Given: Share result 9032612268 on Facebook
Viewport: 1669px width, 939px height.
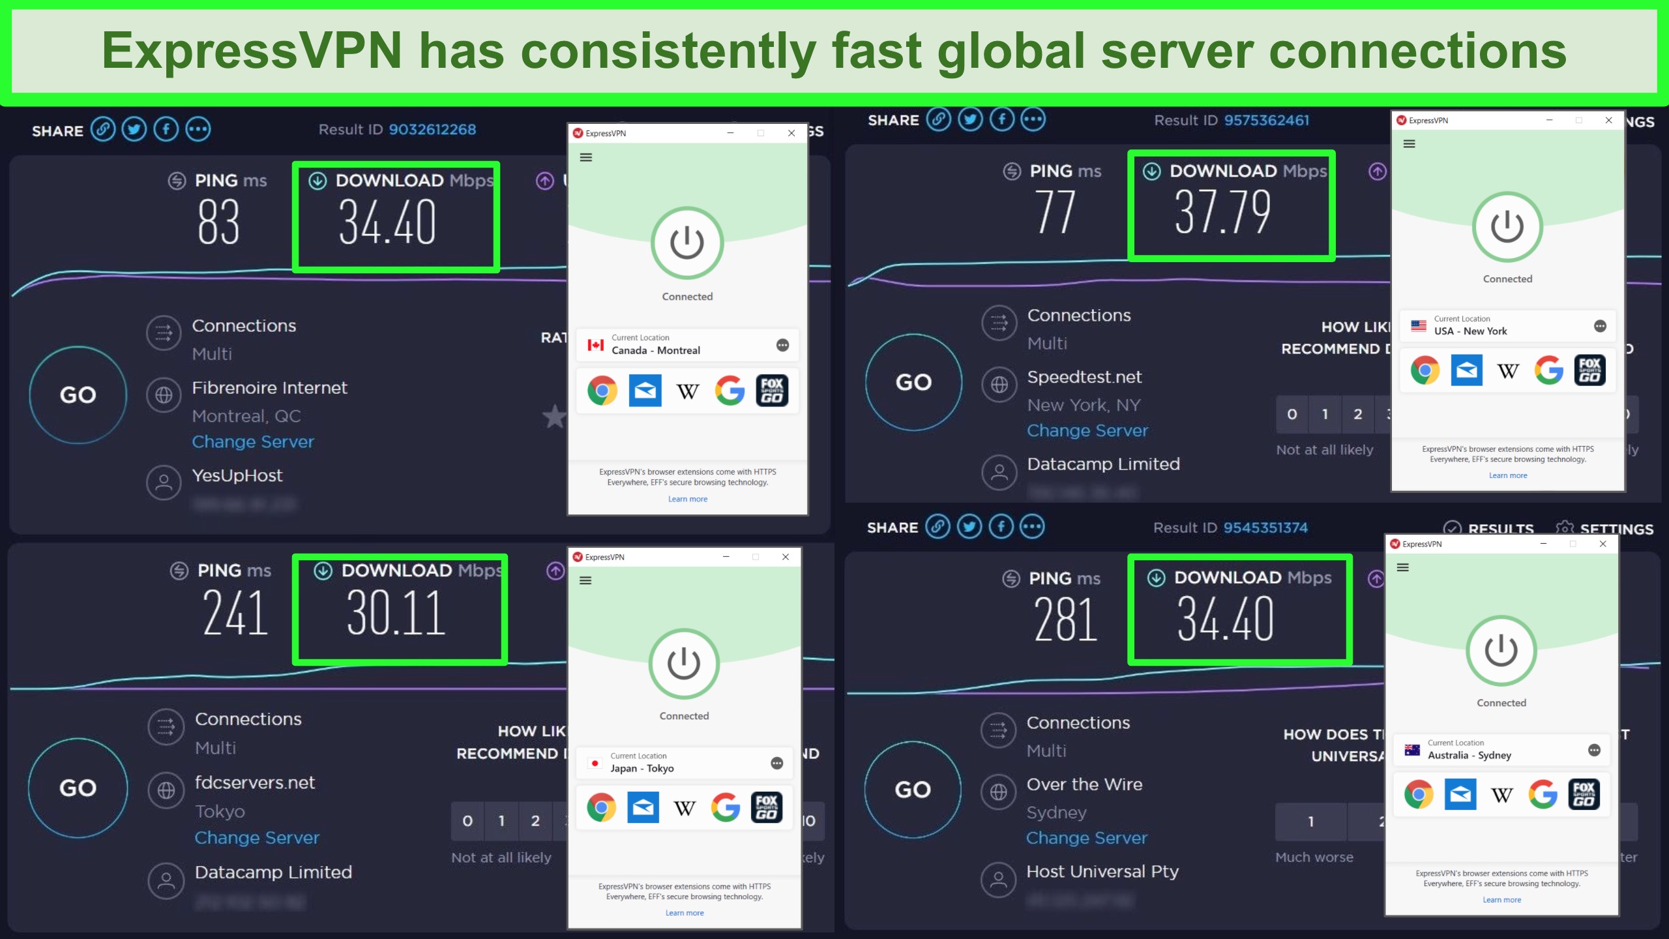Looking at the screenshot, I should (x=166, y=129).
